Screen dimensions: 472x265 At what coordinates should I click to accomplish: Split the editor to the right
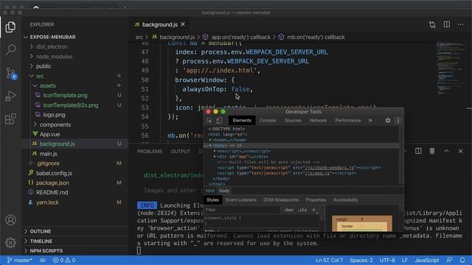pos(447,24)
